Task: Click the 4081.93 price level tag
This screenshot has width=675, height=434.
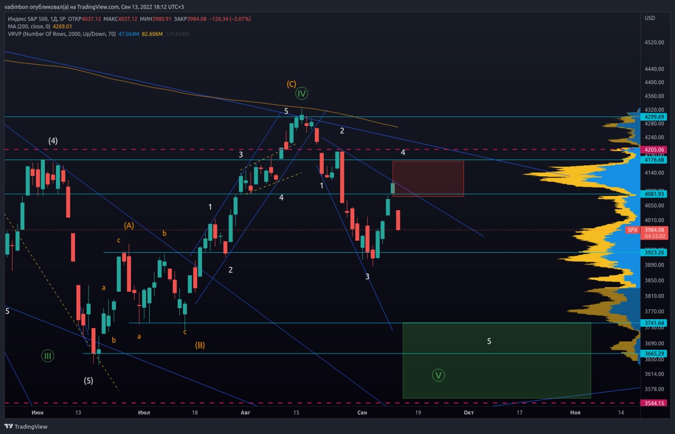Action: click(653, 194)
